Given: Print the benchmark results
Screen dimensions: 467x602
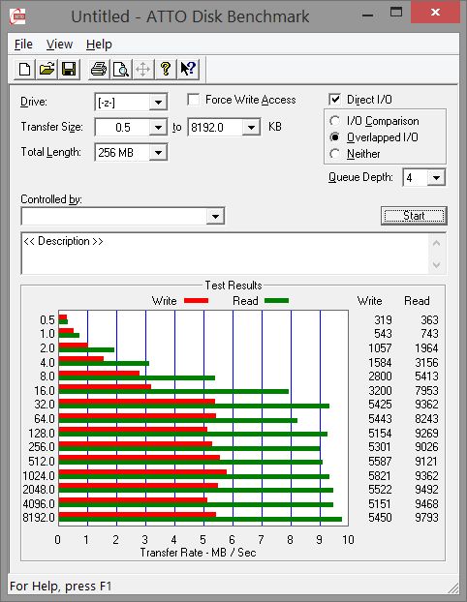Looking at the screenshot, I should point(99,70).
